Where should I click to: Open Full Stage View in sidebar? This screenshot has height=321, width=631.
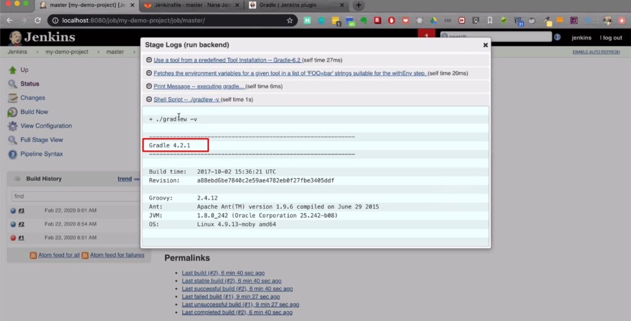[x=42, y=140]
